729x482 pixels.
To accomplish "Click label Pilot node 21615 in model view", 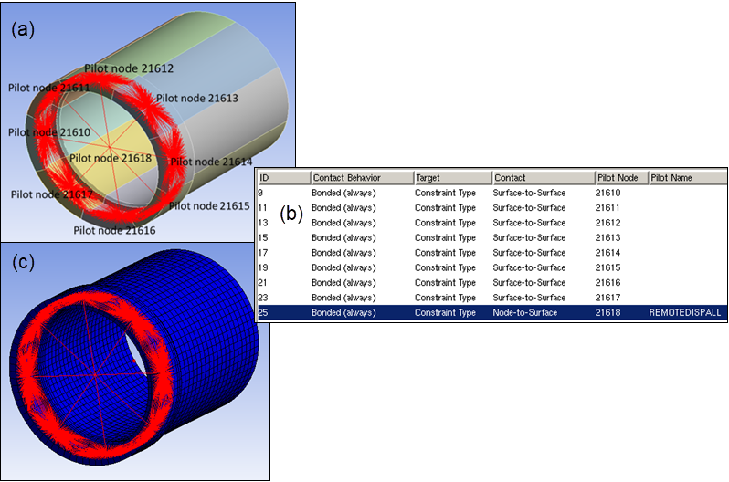I will tap(209, 206).
